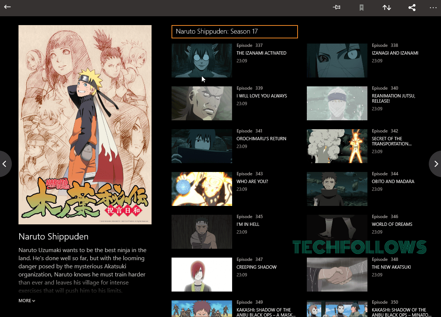This screenshot has width=441, height=317.
Task: Click the "Episode 347" label
Action: 250,259
